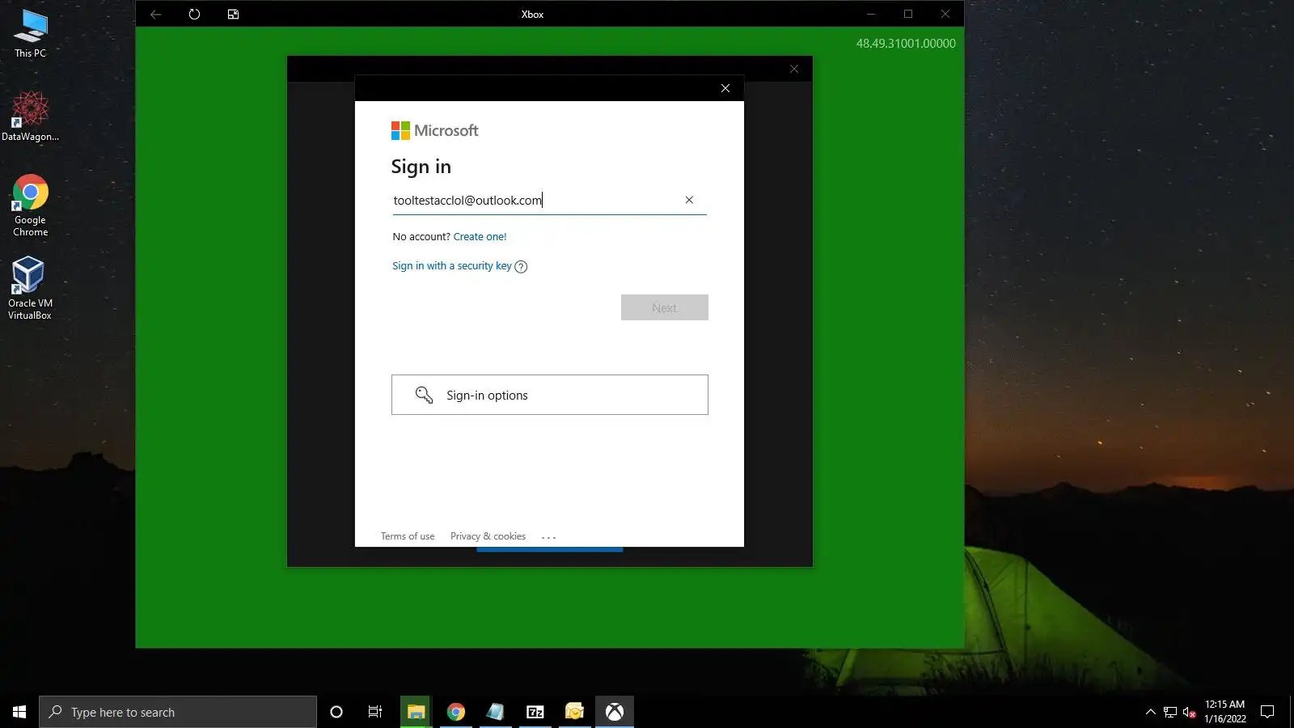Open Cortana from the taskbar
Viewport: 1294px width, 728px height.
(x=336, y=712)
